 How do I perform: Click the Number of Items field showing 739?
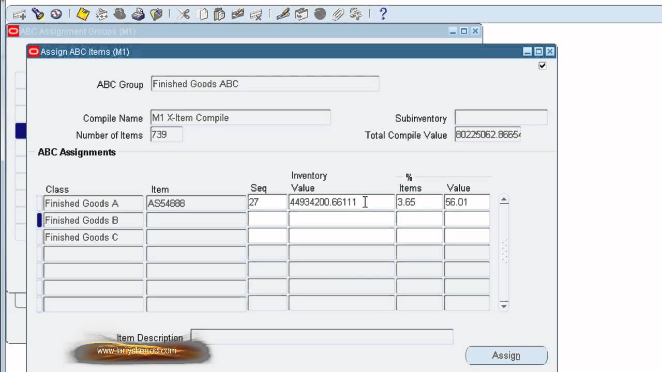click(167, 134)
